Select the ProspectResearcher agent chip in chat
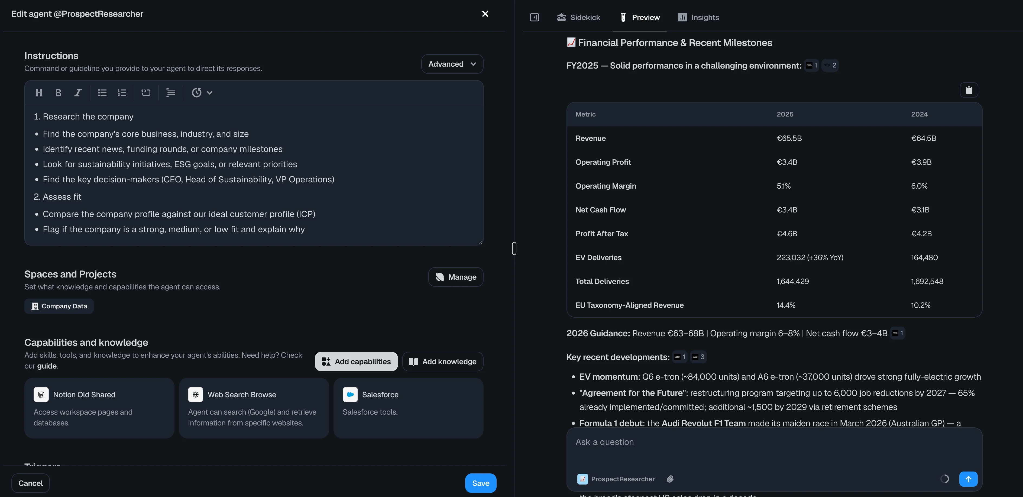 616,479
